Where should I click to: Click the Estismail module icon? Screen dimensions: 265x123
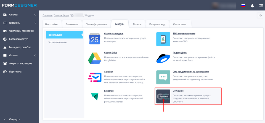[94, 97]
